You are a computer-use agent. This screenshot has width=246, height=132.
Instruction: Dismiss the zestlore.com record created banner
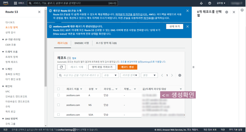coord(187,26)
